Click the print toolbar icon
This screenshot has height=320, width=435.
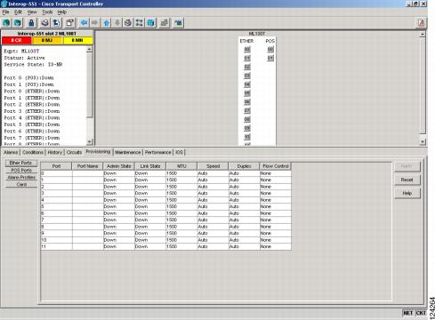pos(44,23)
